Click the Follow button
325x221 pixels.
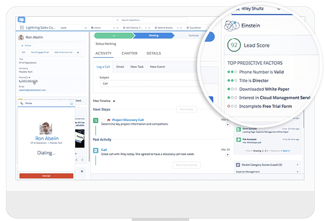(x=26, y=45)
